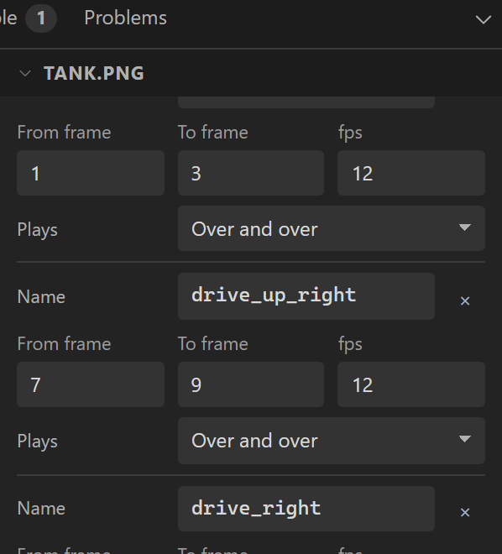Edit fps field above drive_up_right
The height and width of the screenshot is (554, 502).
(411, 173)
